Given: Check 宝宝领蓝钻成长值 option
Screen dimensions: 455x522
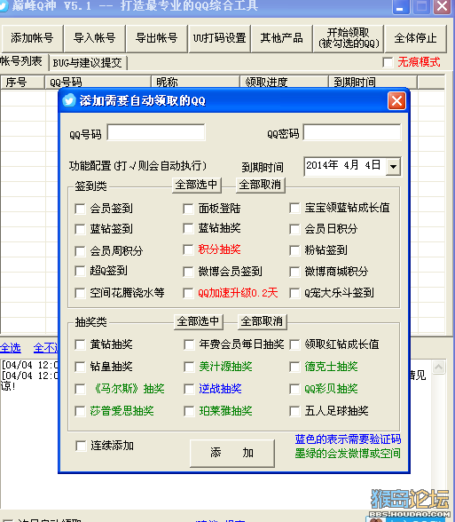Looking at the screenshot, I should (294, 208).
